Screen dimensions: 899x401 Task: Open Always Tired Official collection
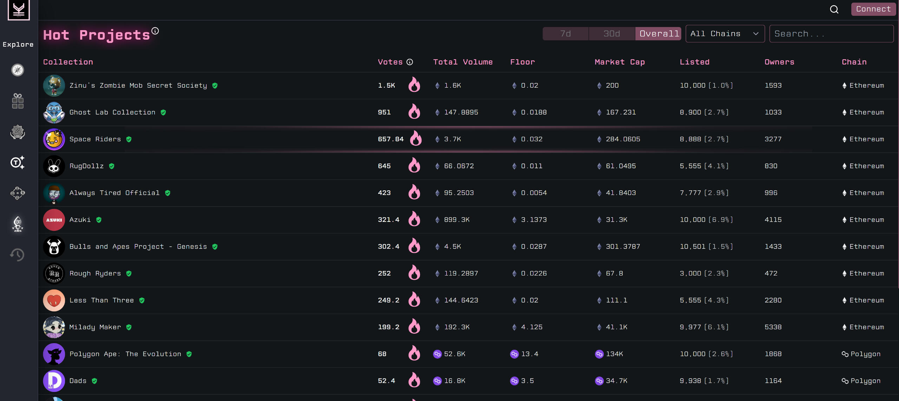coord(114,193)
